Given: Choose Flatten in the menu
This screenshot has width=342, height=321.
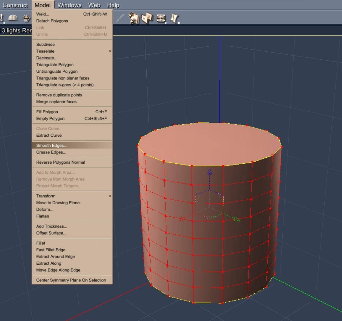Looking at the screenshot, I should click(x=72, y=216).
